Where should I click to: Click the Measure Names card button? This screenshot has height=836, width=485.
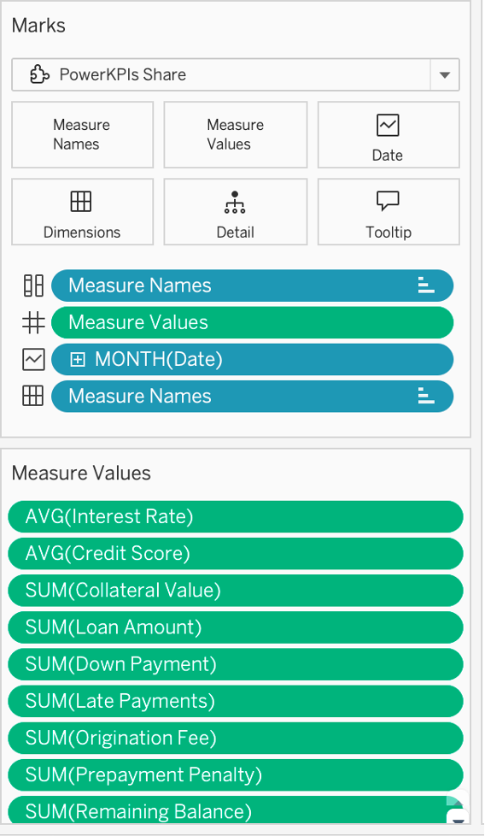[x=83, y=135]
